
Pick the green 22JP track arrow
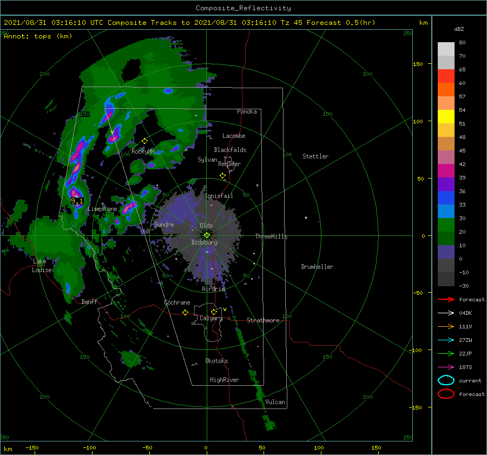446,353
